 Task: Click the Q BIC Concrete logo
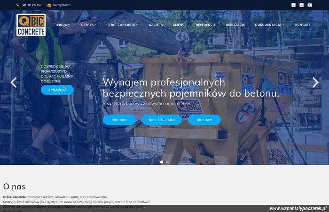tap(31, 25)
